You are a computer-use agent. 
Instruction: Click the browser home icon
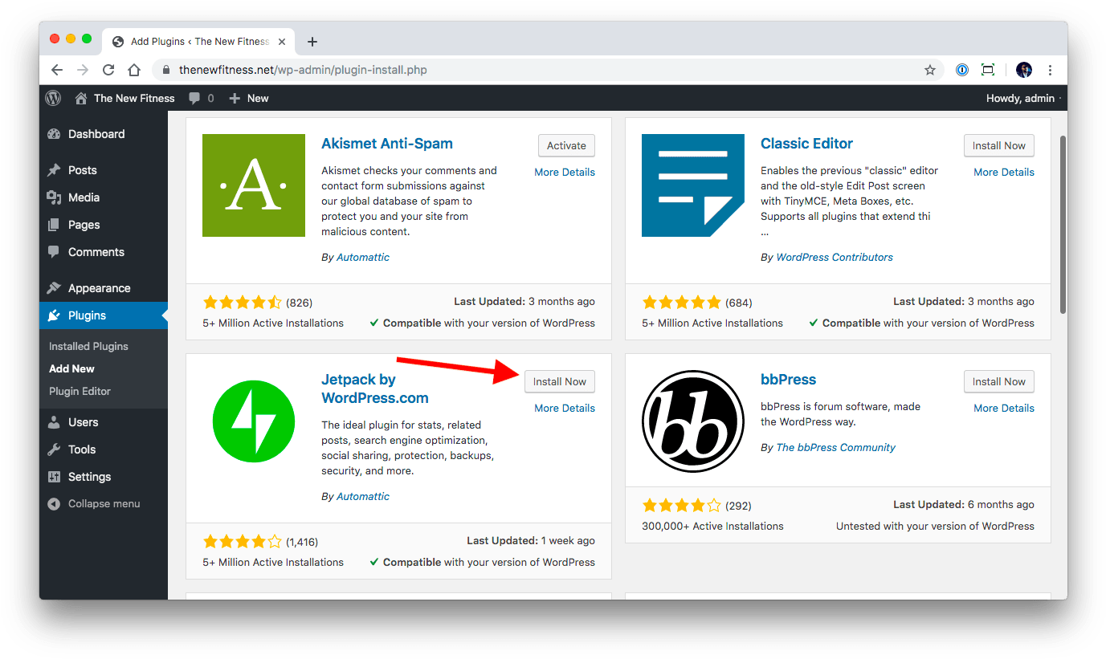click(x=135, y=70)
